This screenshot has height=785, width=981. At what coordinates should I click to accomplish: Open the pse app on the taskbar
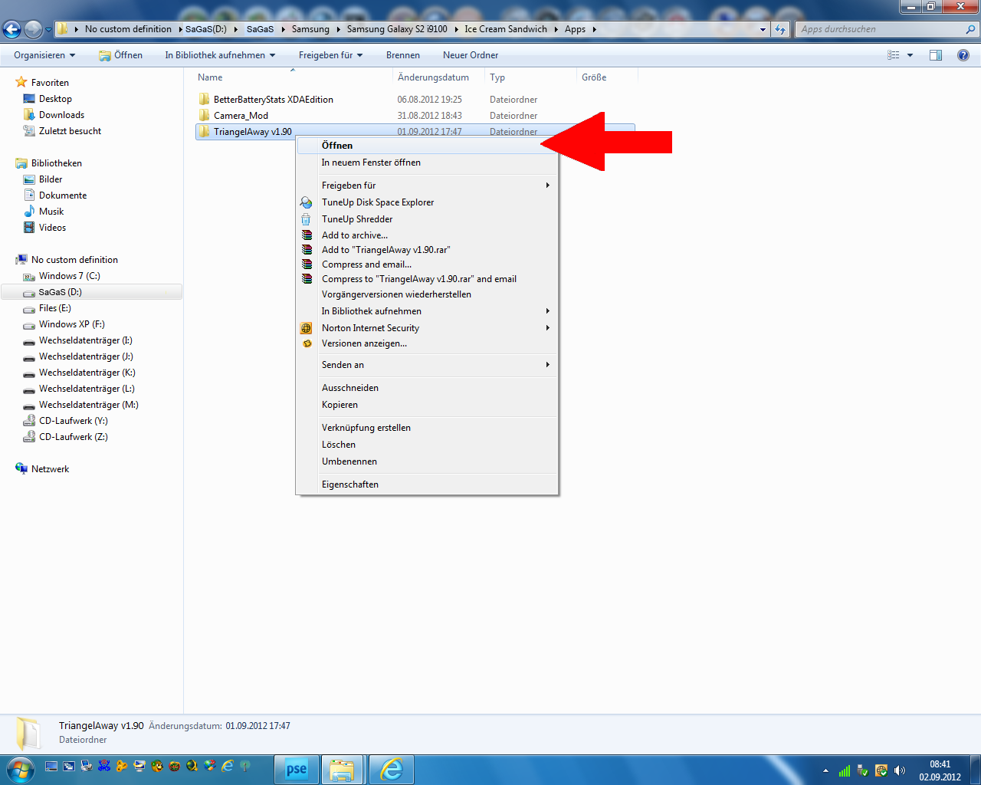coord(297,770)
